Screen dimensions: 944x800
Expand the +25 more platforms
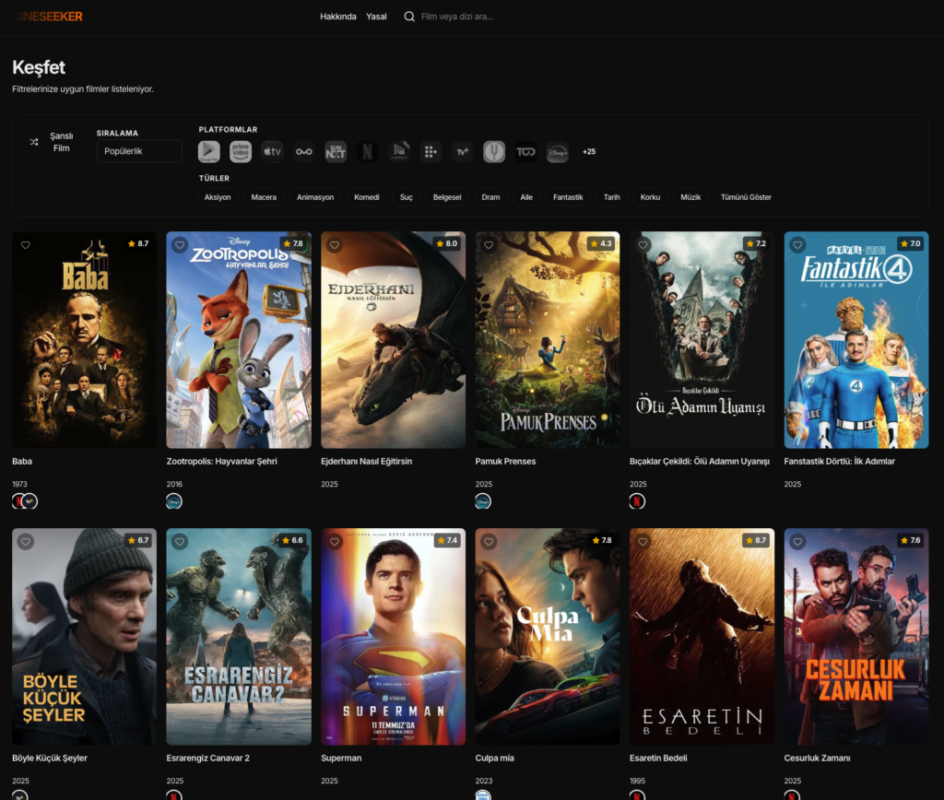pyautogui.click(x=589, y=152)
